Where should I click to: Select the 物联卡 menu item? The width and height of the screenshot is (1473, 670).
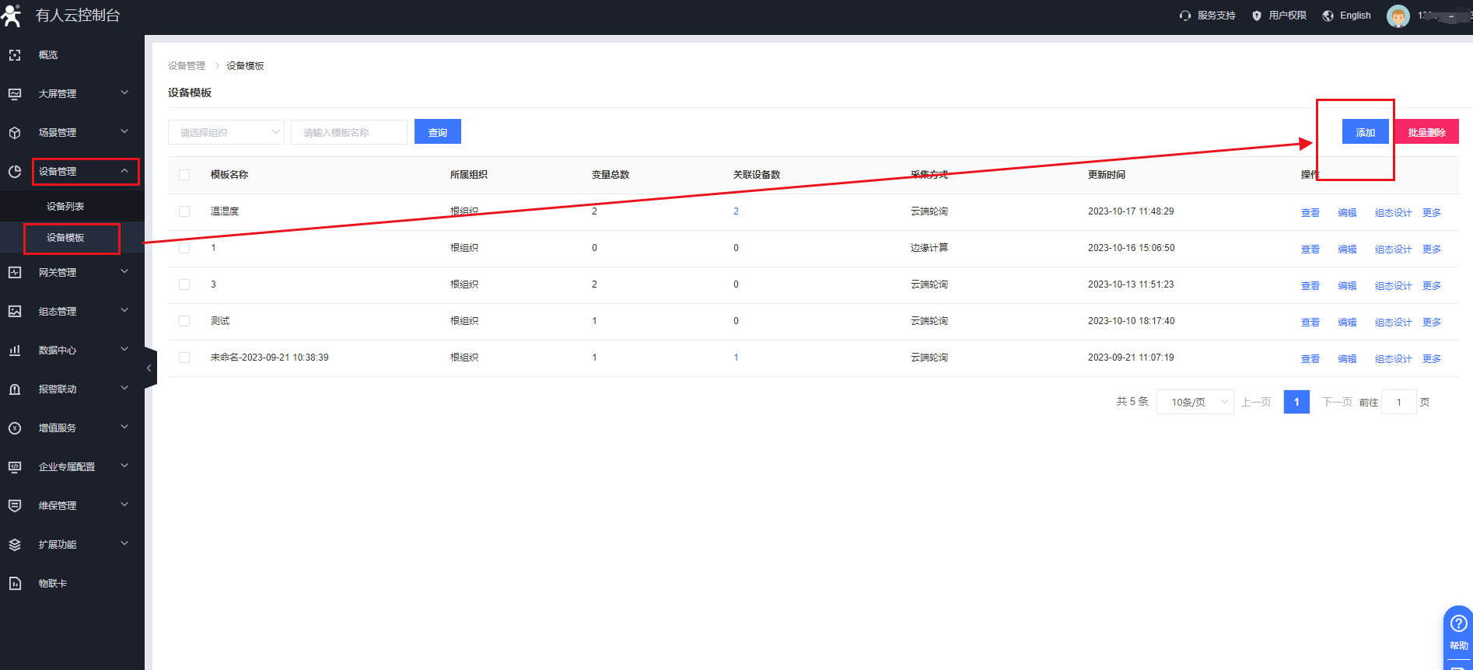click(x=53, y=584)
